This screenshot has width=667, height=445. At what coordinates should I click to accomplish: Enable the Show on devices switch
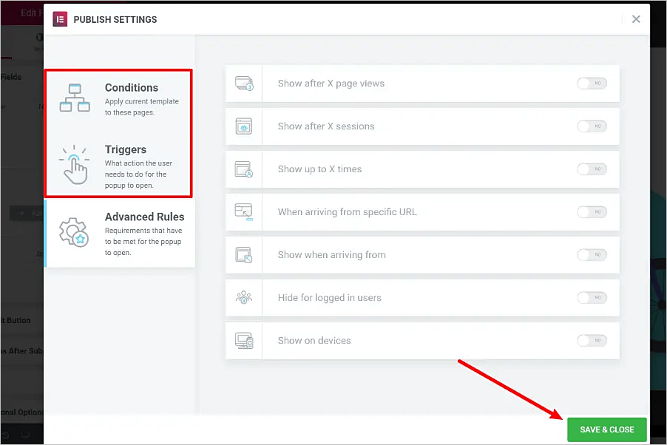592,341
